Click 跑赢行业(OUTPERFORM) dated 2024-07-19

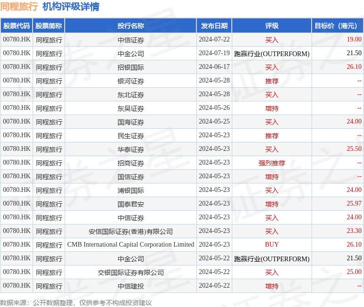[x=272, y=54]
